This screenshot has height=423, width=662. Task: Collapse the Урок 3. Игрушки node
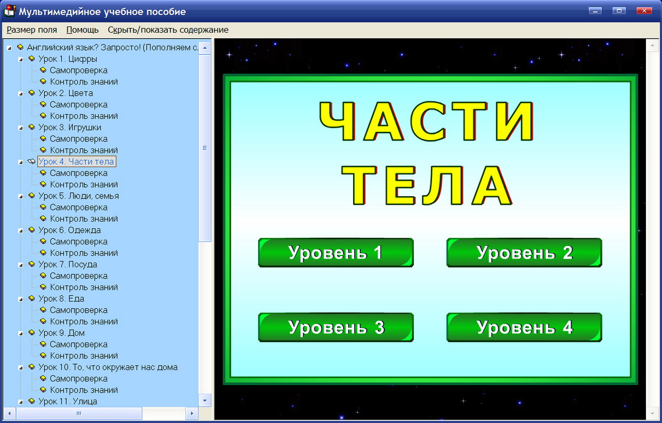pyautogui.click(x=21, y=127)
